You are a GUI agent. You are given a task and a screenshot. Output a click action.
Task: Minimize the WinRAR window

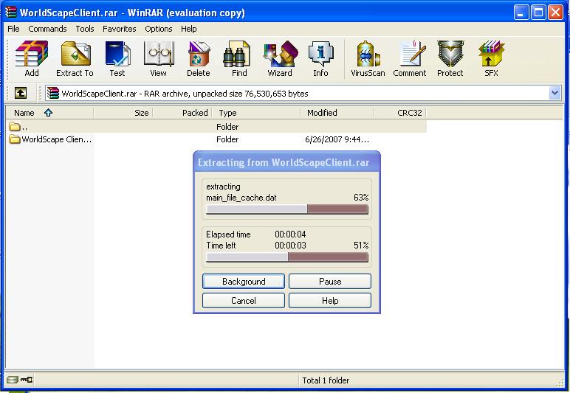click(521, 13)
